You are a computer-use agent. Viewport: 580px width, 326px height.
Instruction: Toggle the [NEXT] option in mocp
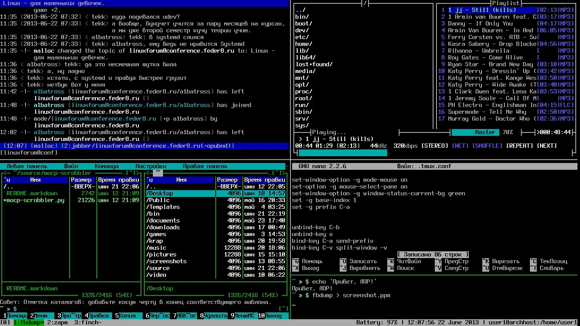tap(547, 146)
